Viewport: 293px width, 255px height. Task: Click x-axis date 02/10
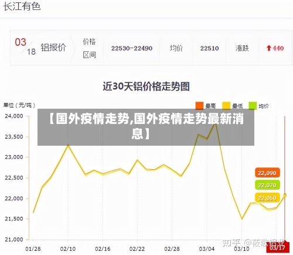(68, 249)
